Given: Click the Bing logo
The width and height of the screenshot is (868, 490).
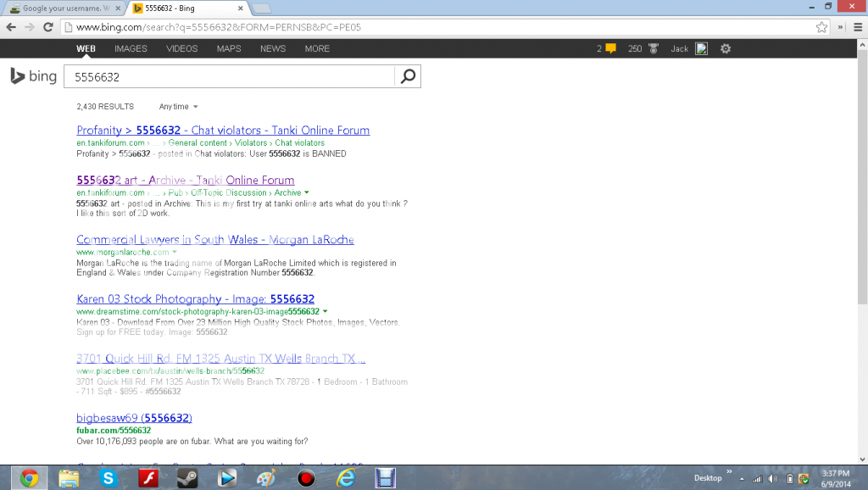Looking at the screenshot, I should [x=33, y=77].
